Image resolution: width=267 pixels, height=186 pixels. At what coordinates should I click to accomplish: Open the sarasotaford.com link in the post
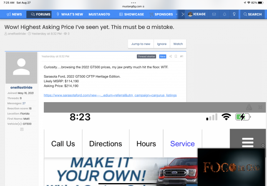(110, 95)
